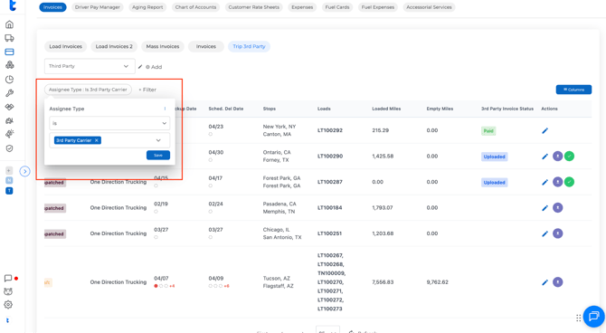The image size is (606, 333).
Task: Open the blue chat support bubble
Action: pos(593,317)
